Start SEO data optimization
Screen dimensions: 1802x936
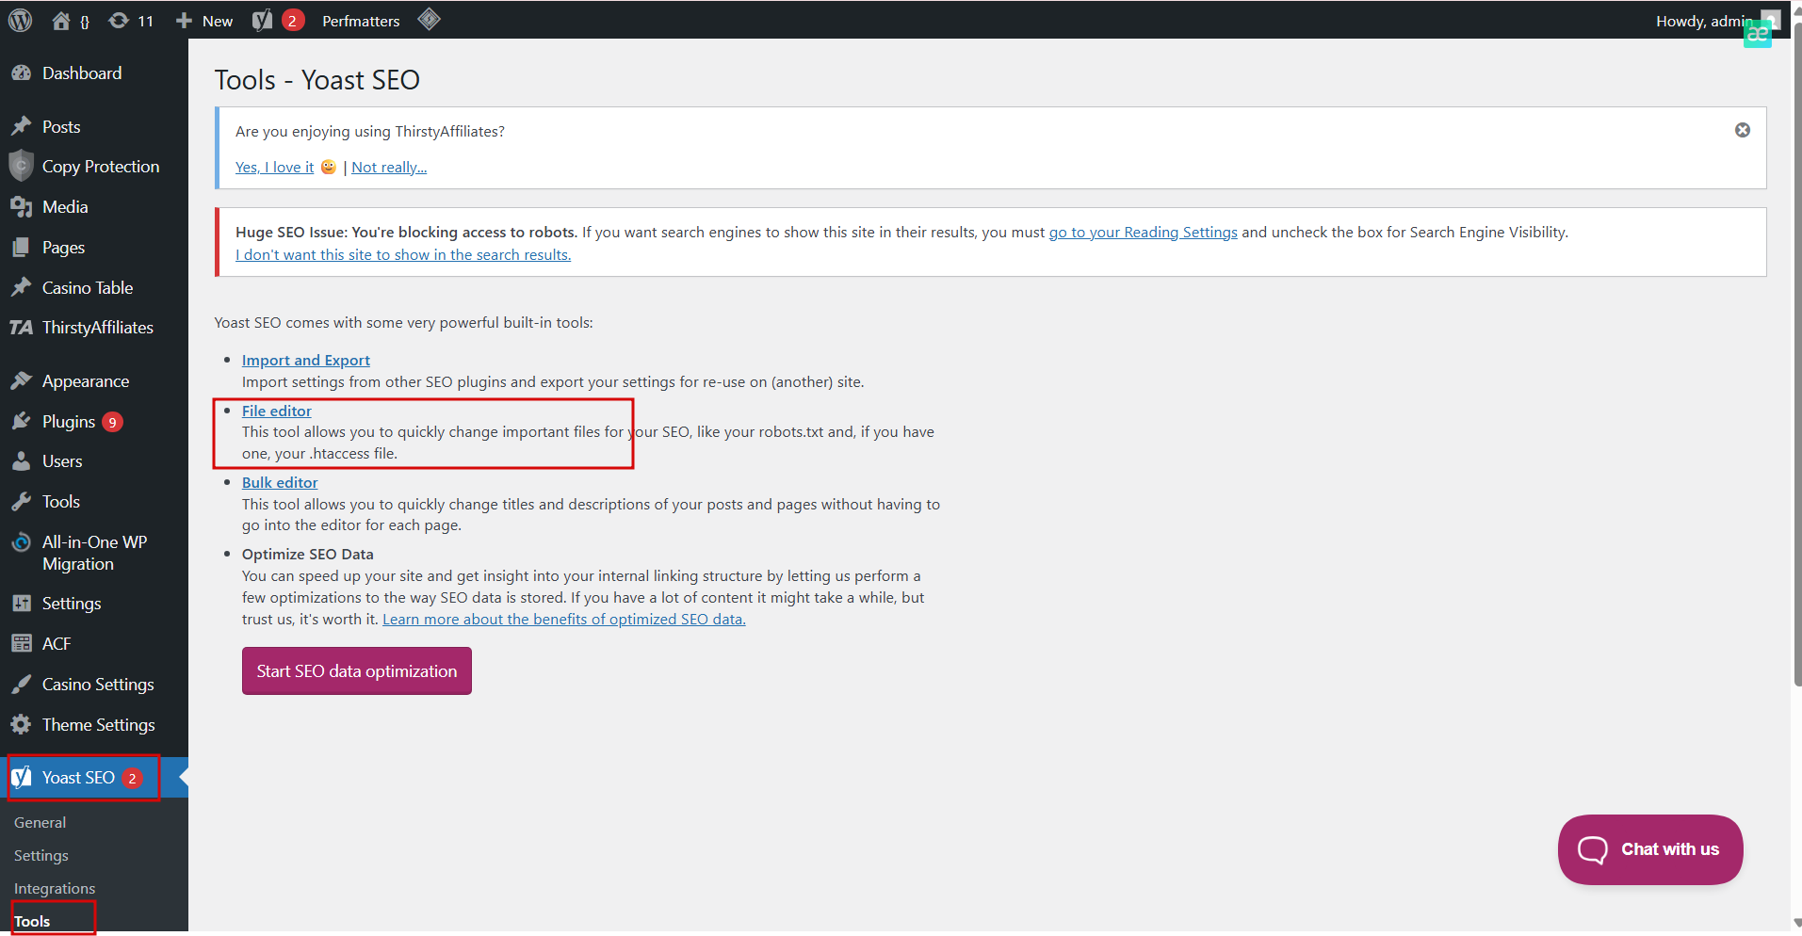click(357, 670)
